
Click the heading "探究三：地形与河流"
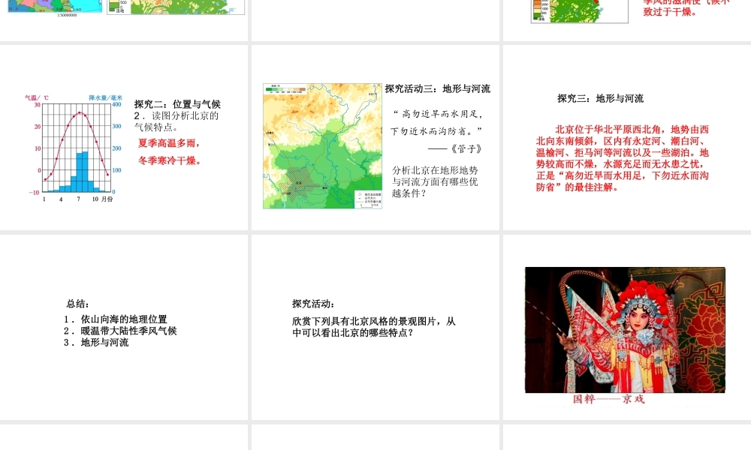(601, 98)
